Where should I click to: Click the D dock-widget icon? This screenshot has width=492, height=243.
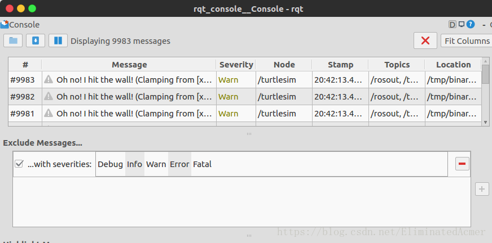[452, 24]
